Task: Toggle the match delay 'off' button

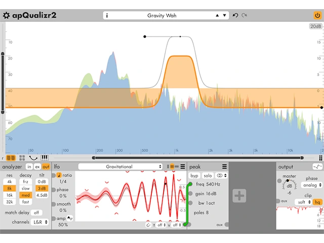Action: point(36,213)
